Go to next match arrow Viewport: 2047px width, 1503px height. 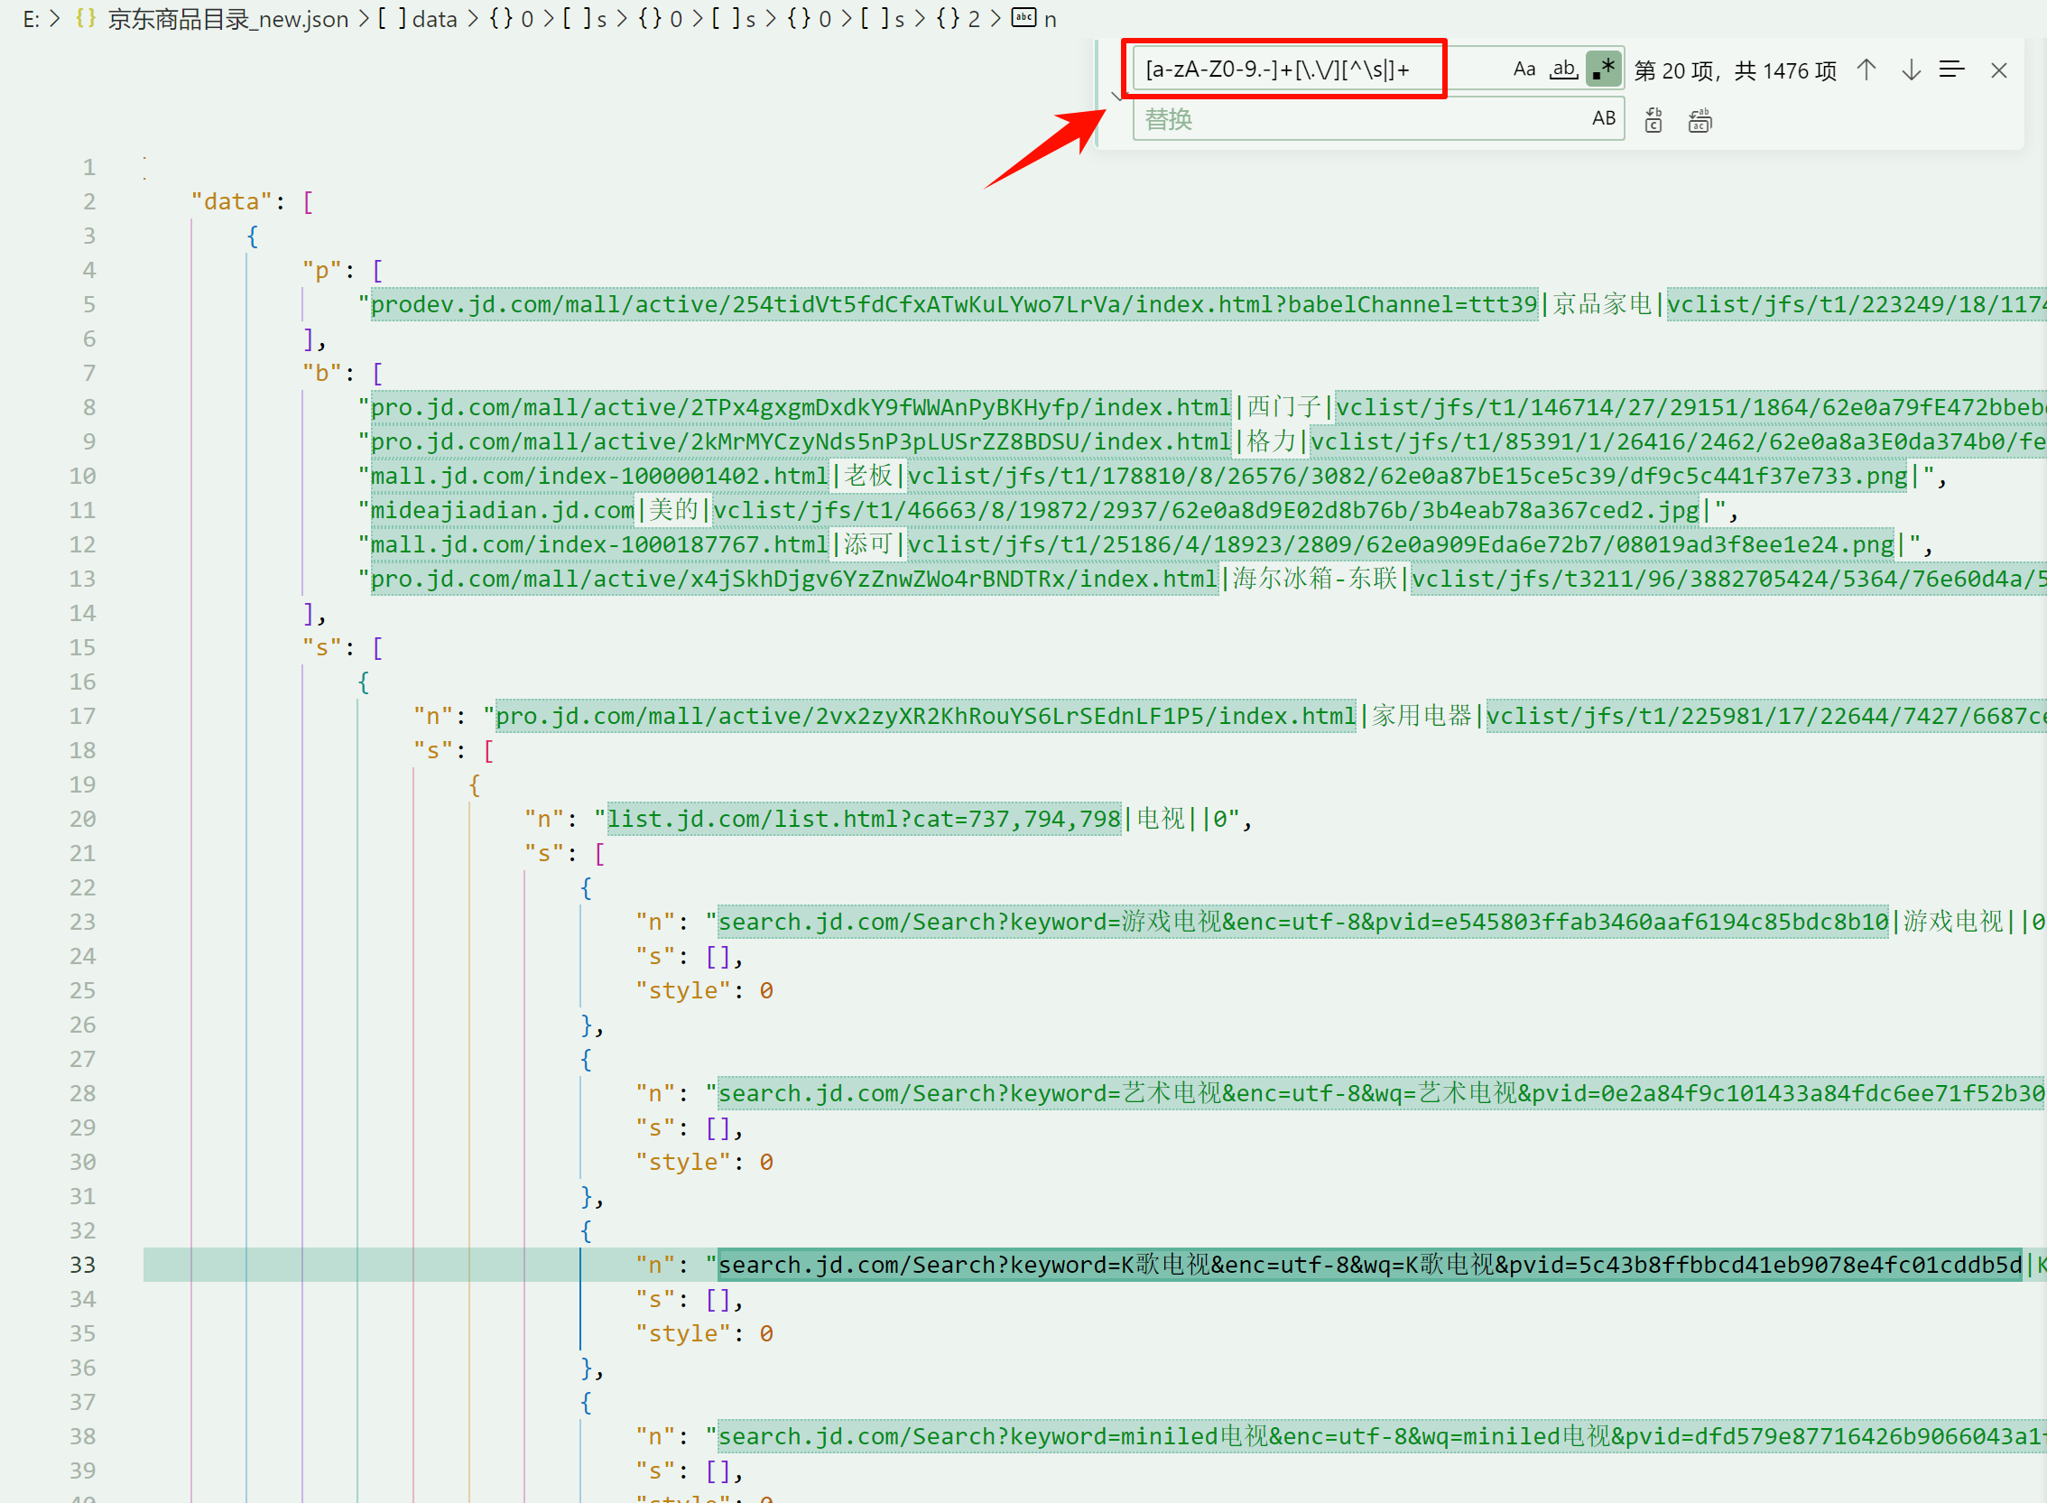click(x=1911, y=70)
